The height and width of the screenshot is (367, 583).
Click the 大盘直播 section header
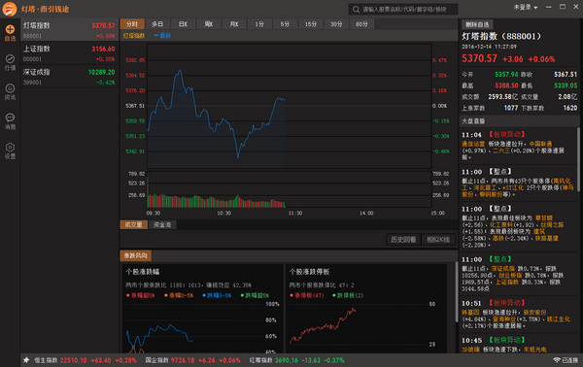tap(473, 121)
